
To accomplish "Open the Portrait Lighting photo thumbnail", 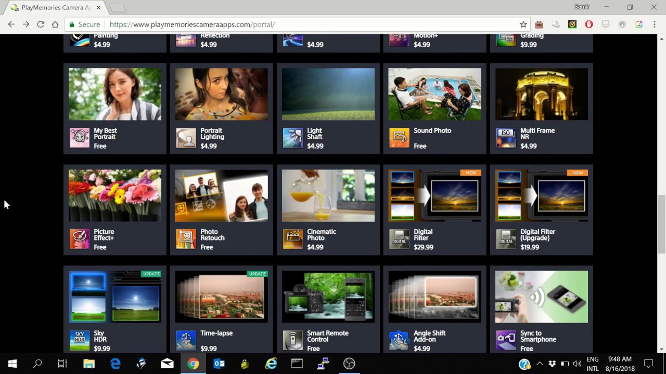I will point(222,94).
